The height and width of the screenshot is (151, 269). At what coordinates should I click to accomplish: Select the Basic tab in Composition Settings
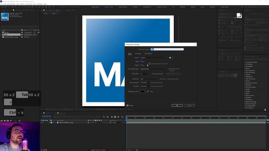point(130,54)
